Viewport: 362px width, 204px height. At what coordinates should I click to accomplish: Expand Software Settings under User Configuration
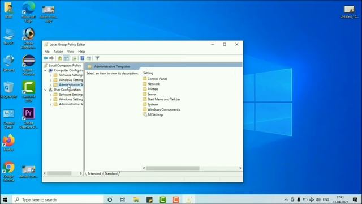(x=50, y=95)
